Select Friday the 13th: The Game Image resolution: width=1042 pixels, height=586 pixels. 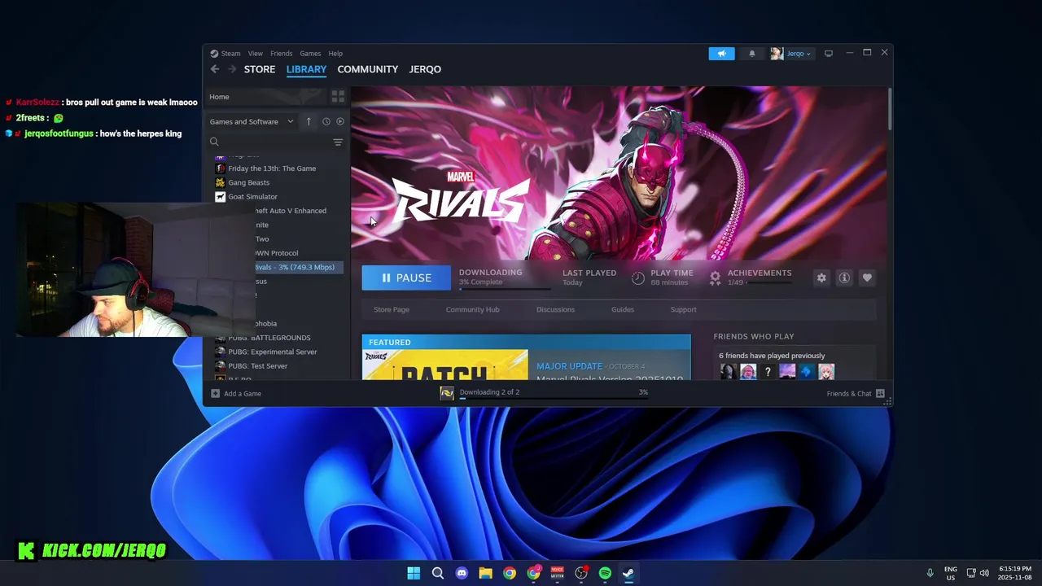tap(272, 168)
